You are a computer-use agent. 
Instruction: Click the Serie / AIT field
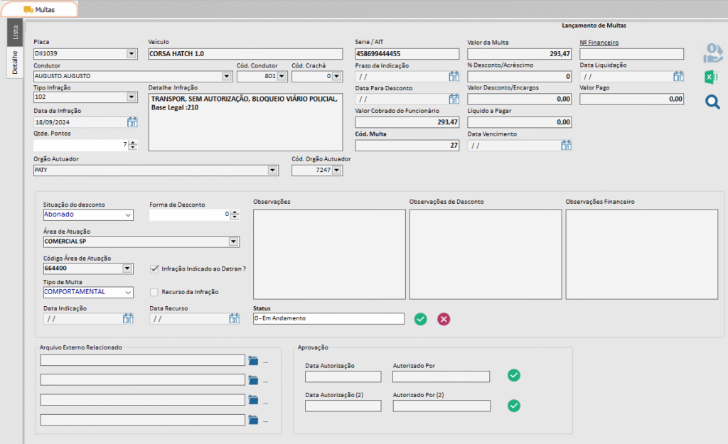click(407, 54)
